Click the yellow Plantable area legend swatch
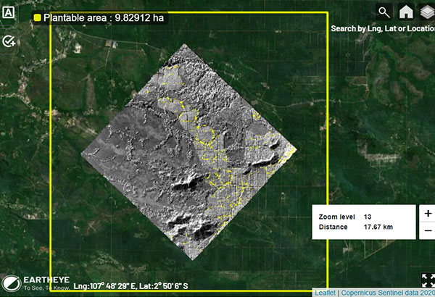 38,16
